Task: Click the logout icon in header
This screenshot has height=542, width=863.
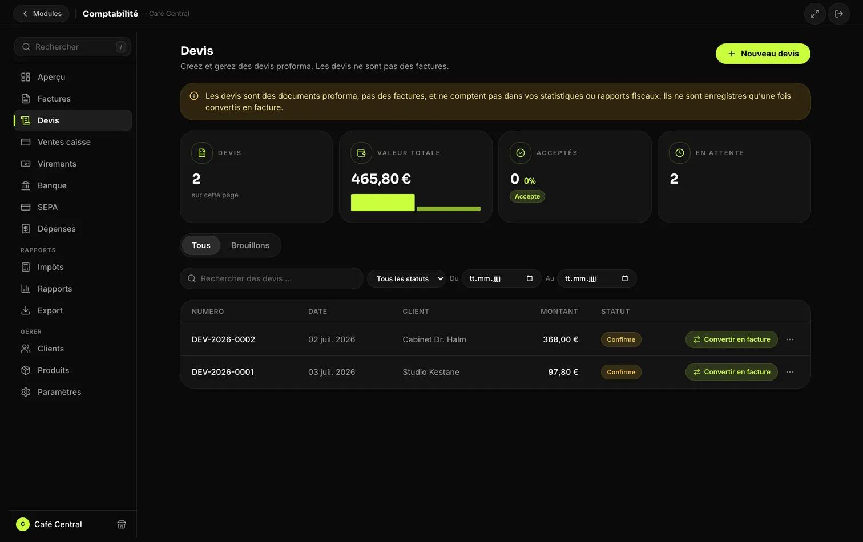Action: (x=839, y=14)
